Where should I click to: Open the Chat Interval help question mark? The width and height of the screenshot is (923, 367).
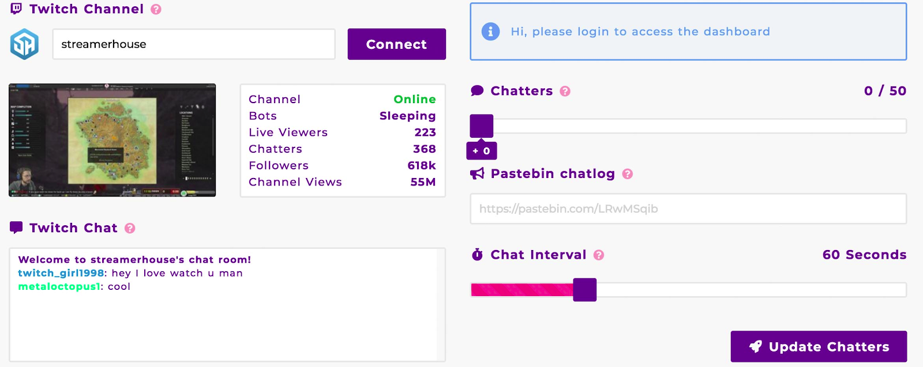click(x=599, y=255)
